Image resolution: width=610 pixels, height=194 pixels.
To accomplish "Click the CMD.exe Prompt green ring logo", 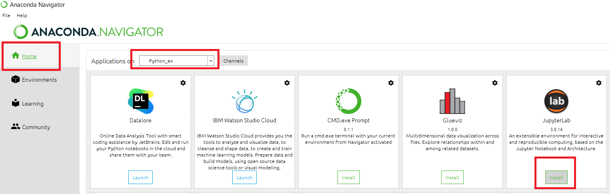I will click(349, 101).
